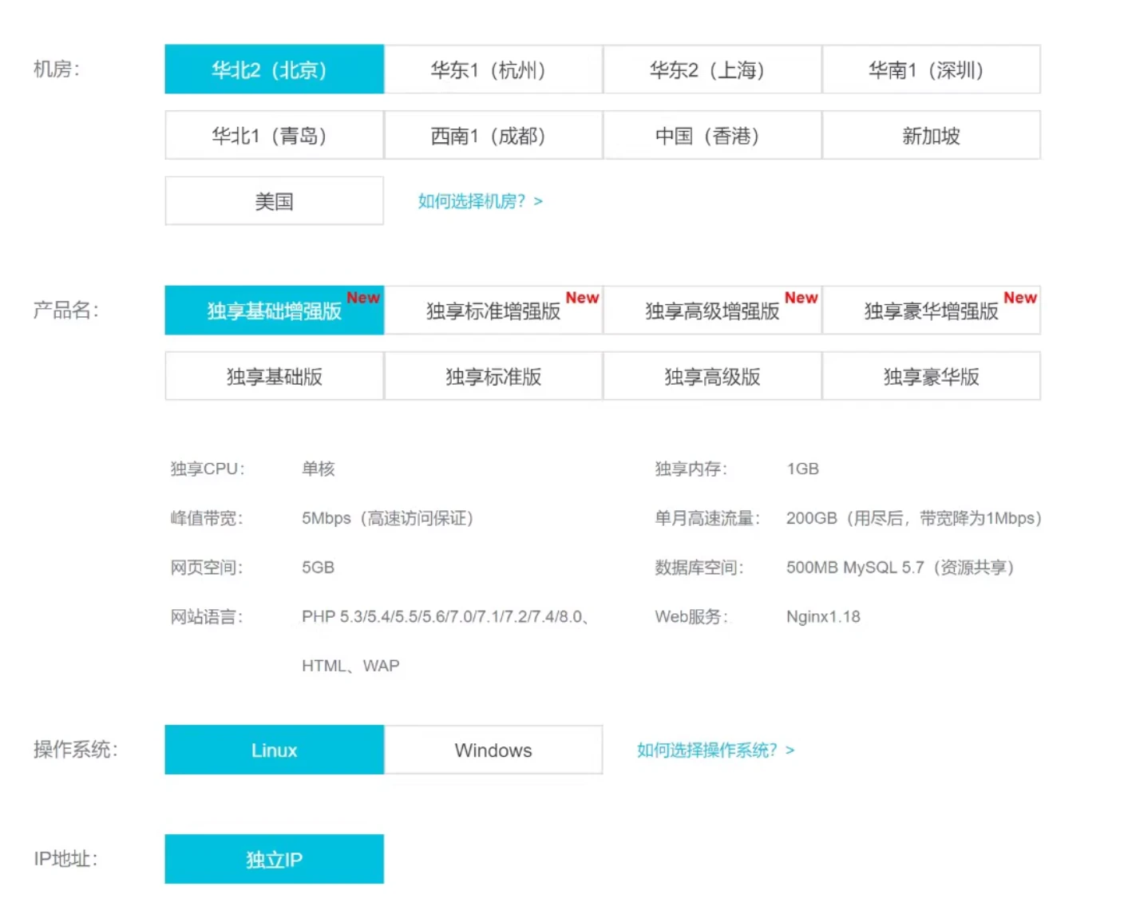1124x922 pixels.
Task: Choose 华东1（杭州） data center option
Action: 493,69
